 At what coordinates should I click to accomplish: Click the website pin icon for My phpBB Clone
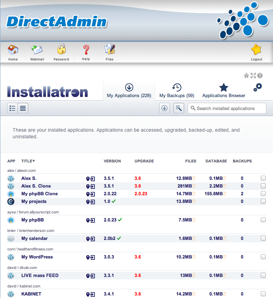coord(88,194)
